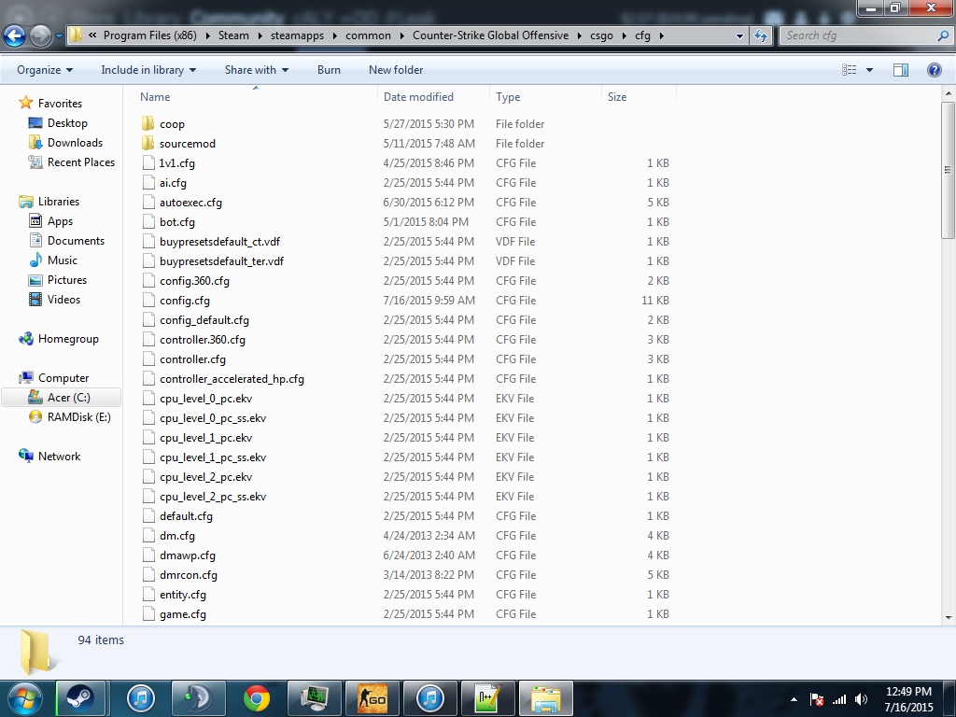Click Steam in the address breadcrumb
956x717 pixels.
[233, 35]
